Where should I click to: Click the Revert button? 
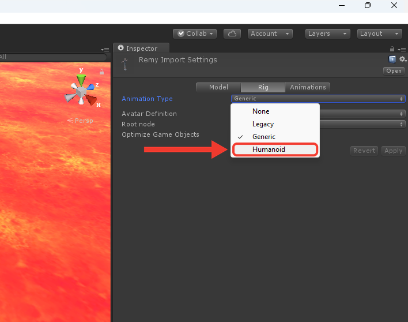[364, 151]
